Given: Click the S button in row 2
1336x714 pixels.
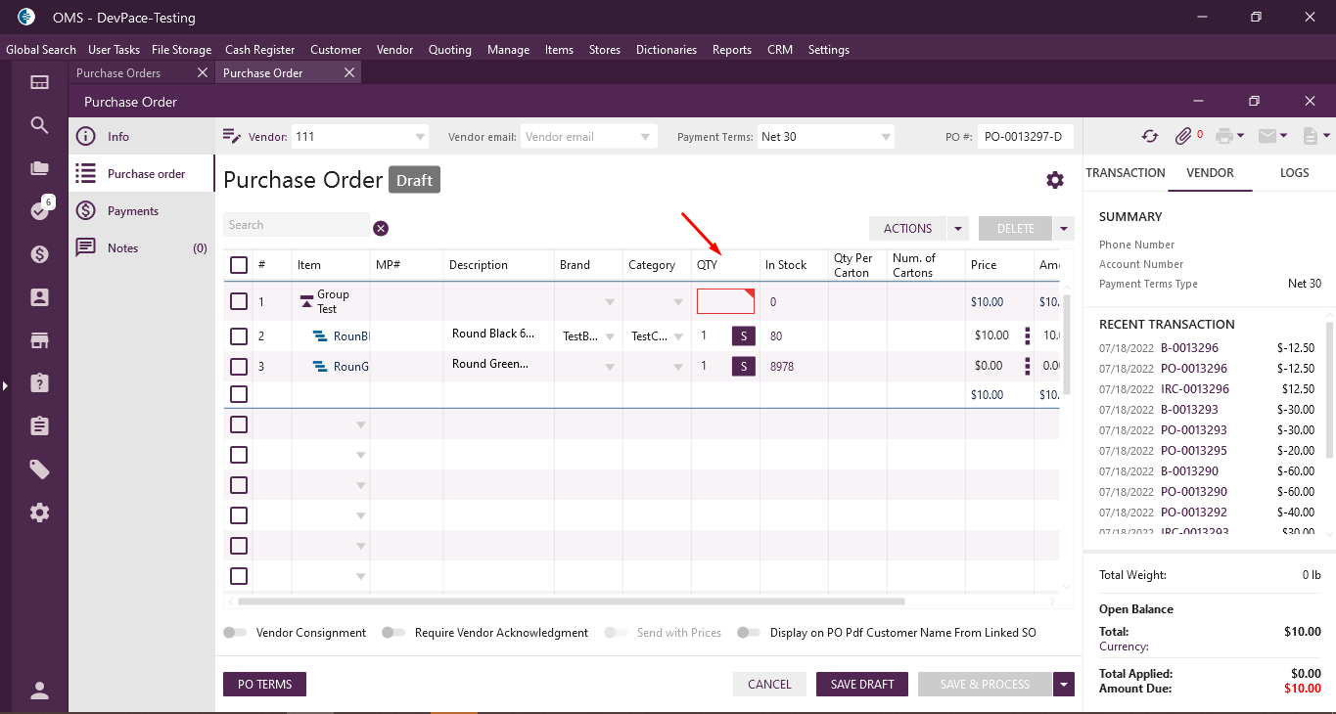Looking at the screenshot, I should pos(744,336).
